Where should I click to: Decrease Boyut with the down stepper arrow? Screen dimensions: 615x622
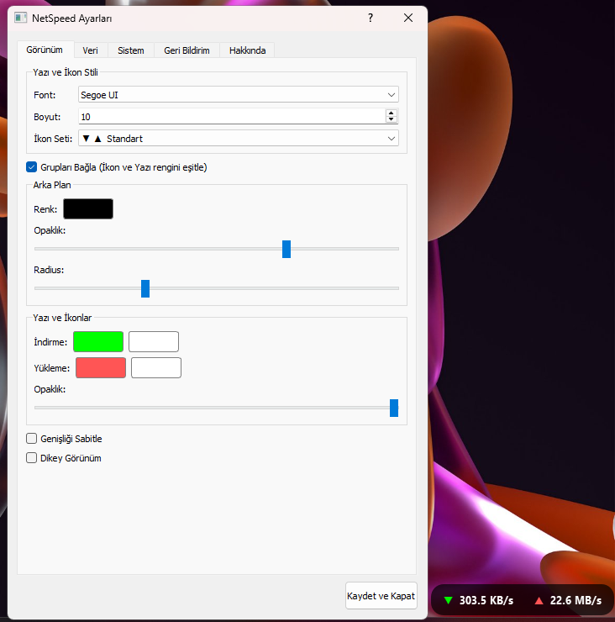coord(392,119)
